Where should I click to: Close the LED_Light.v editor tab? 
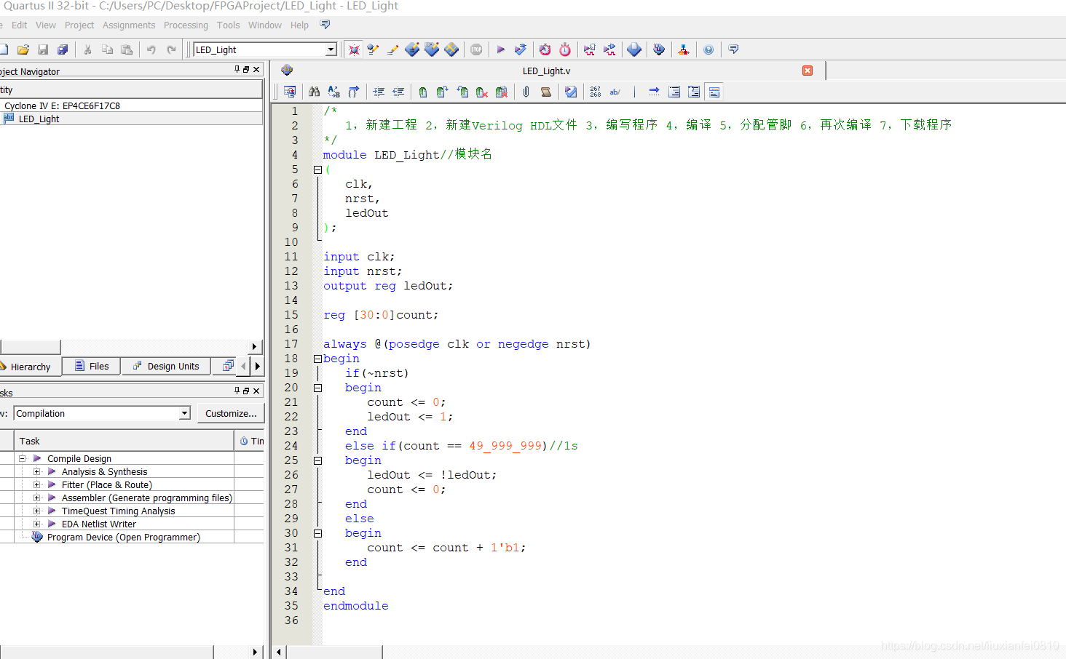pos(808,71)
